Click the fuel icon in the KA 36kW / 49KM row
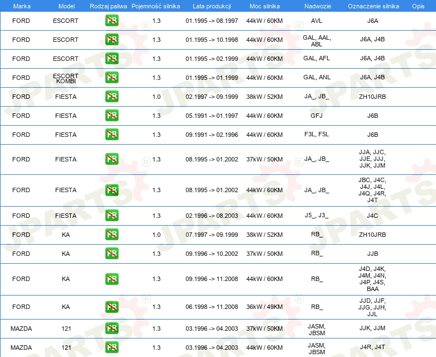Image resolution: width=436 pixels, height=357 pixels. 112,307
